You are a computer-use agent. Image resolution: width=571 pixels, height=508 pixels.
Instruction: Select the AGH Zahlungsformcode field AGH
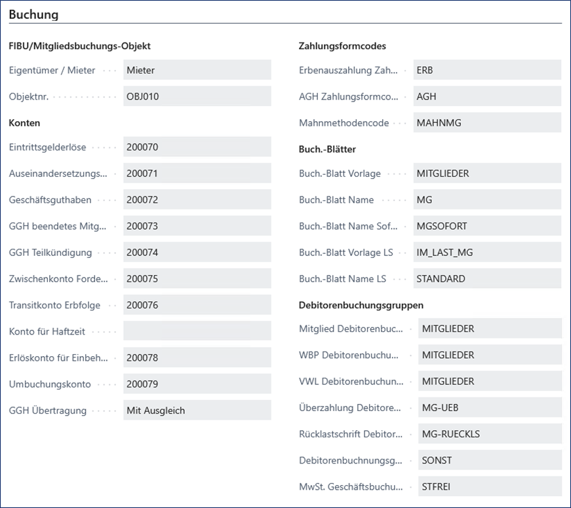coord(486,96)
